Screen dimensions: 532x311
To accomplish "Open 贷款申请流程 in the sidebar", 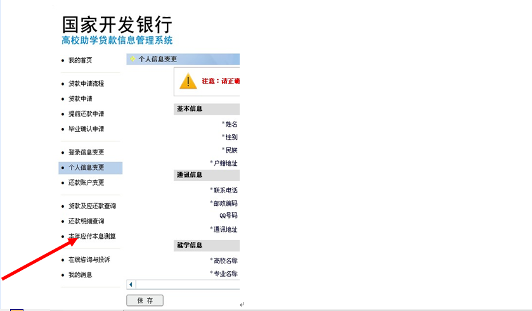I will (x=86, y=84).
